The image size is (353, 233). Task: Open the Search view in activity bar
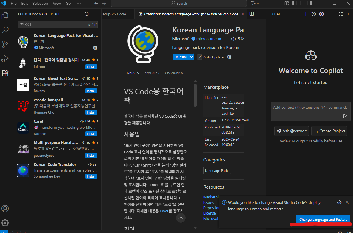coord(5,30)
